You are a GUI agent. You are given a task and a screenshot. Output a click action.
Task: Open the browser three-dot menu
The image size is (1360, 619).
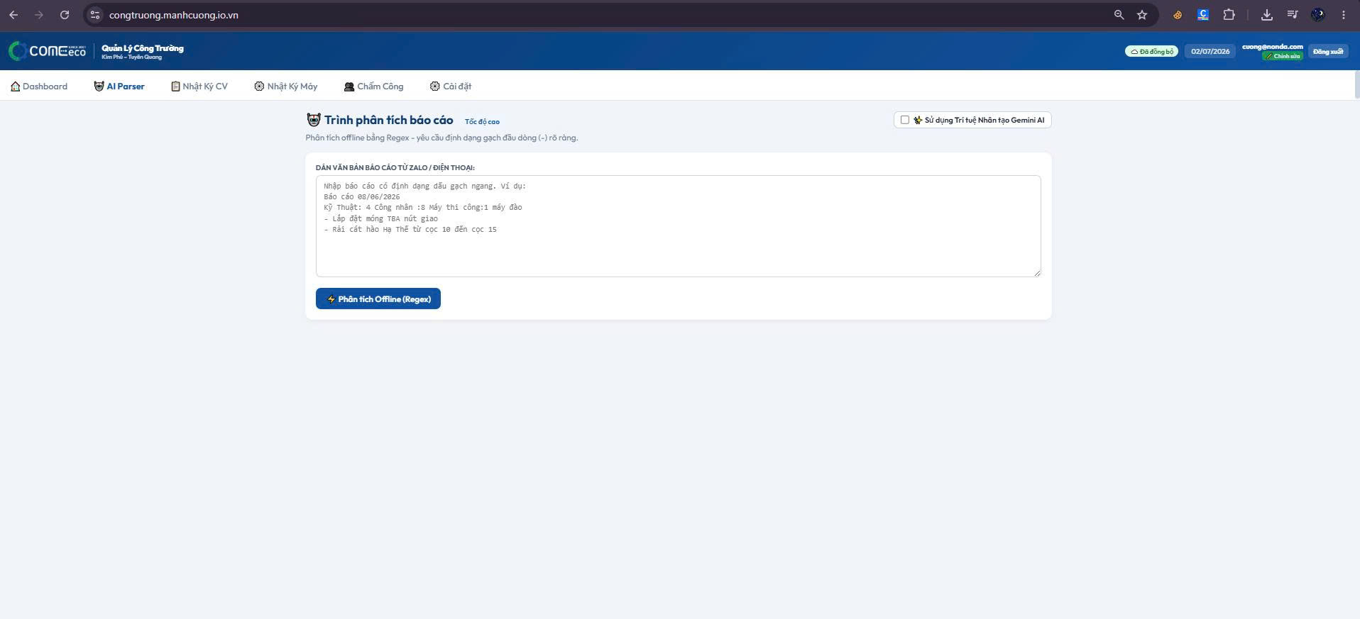pos(1343,15)
